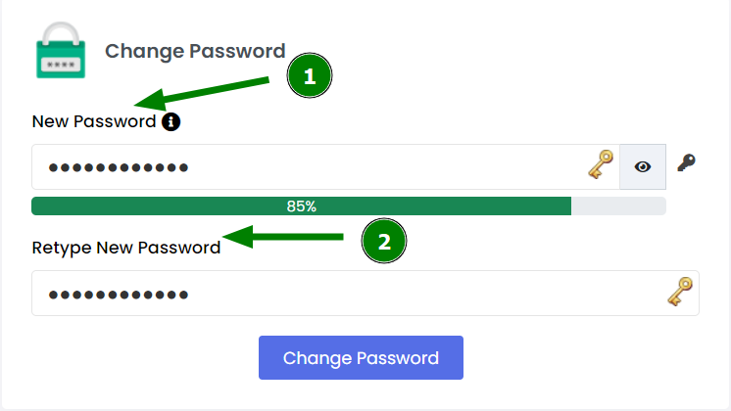Click the gold key icon in Retype field
This screenshot has height=411, width=731.
pos(680,292)
